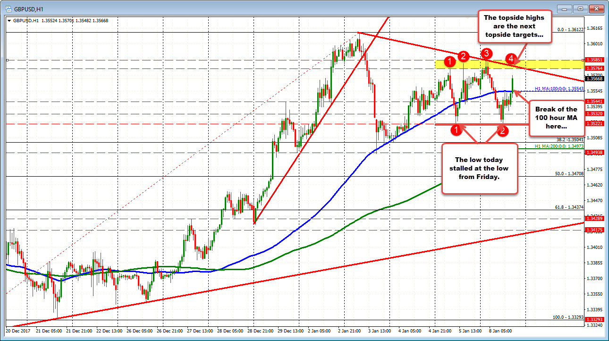Select the 1.35764 red price level label

click(x=593, y=69)
